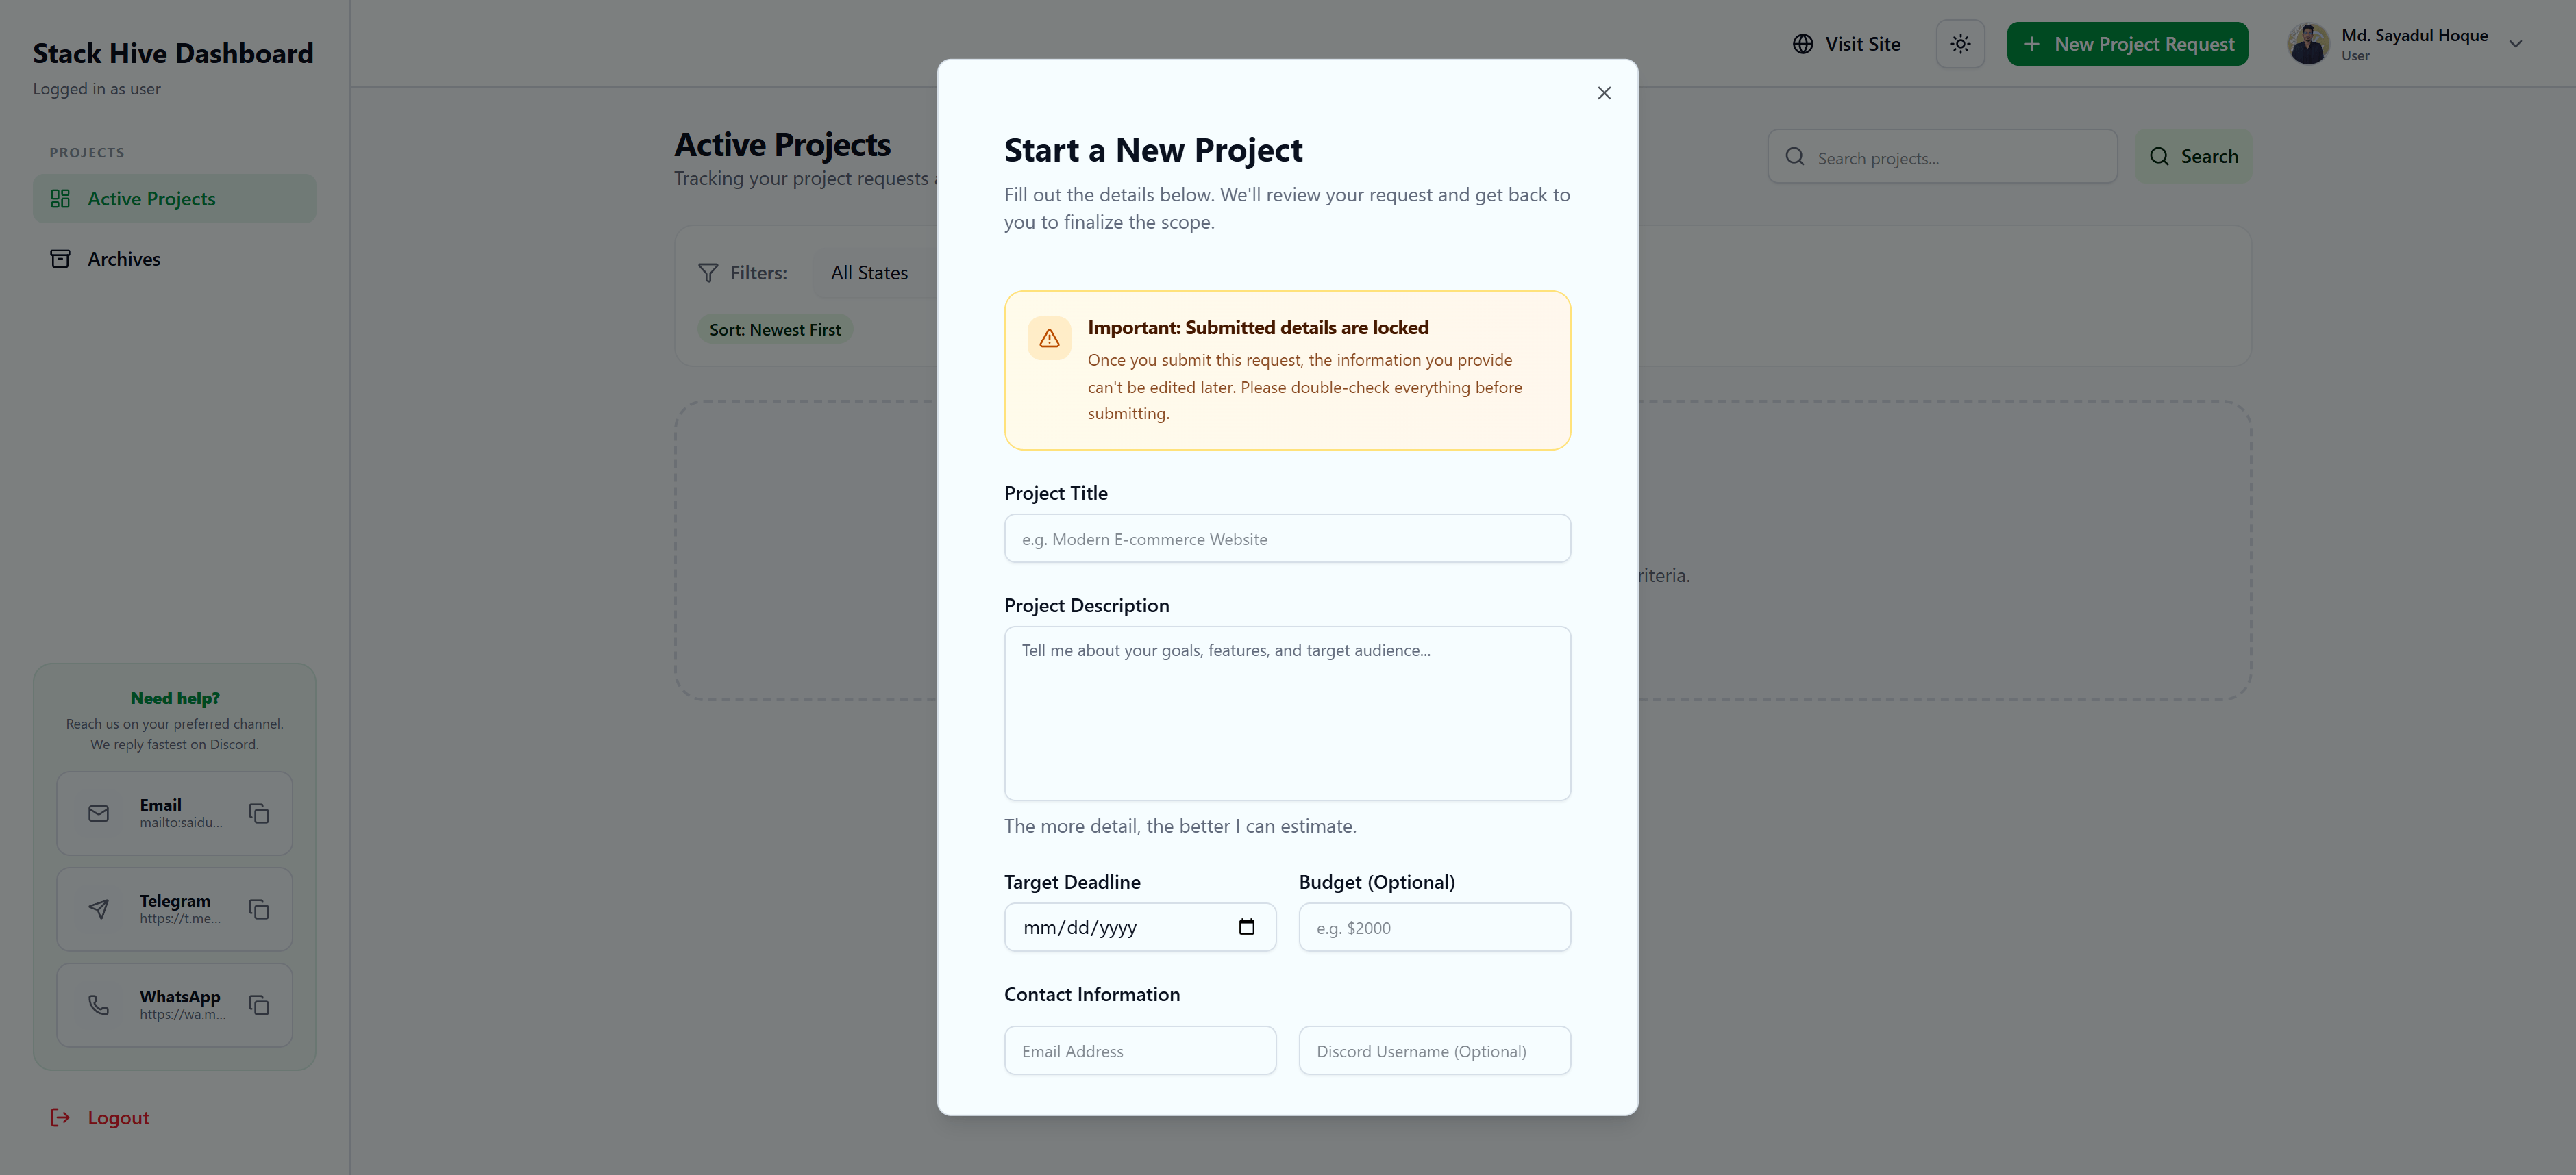Click the WhatsApp phone icon
Viewport: 2576px width, 1175px height.
click(x=98, y=1005)
